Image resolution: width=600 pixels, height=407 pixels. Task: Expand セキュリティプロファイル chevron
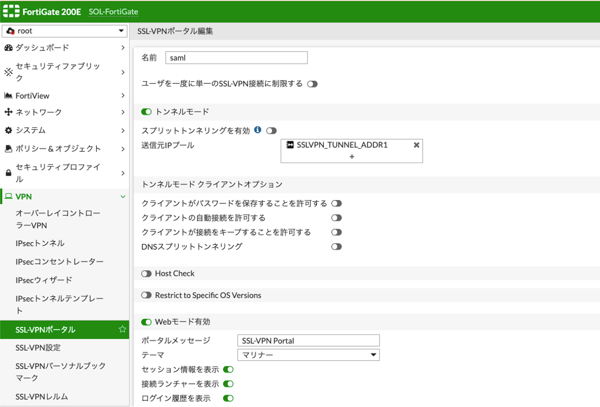(x=123, y=173)
